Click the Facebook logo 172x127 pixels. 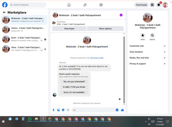click(5, 5)
